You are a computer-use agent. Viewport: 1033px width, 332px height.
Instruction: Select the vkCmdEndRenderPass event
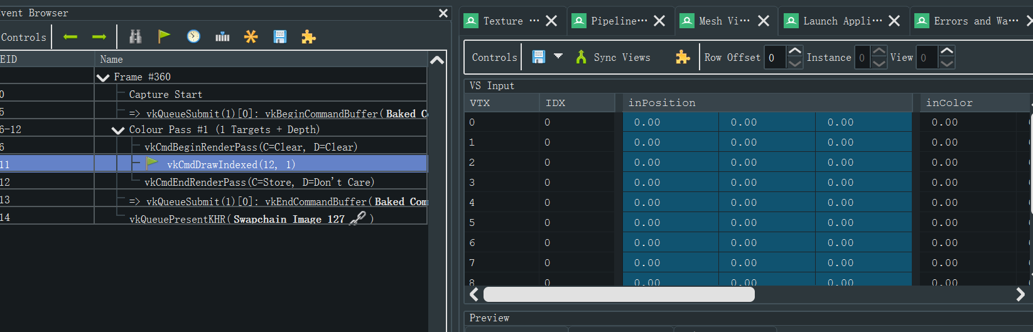click(x=259, y=183)
